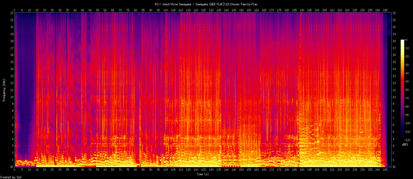This screenshot has height=179, width=413.
Task: Click the 'Frequency (kHz)' axis label
Action: [x=4, y=90]
